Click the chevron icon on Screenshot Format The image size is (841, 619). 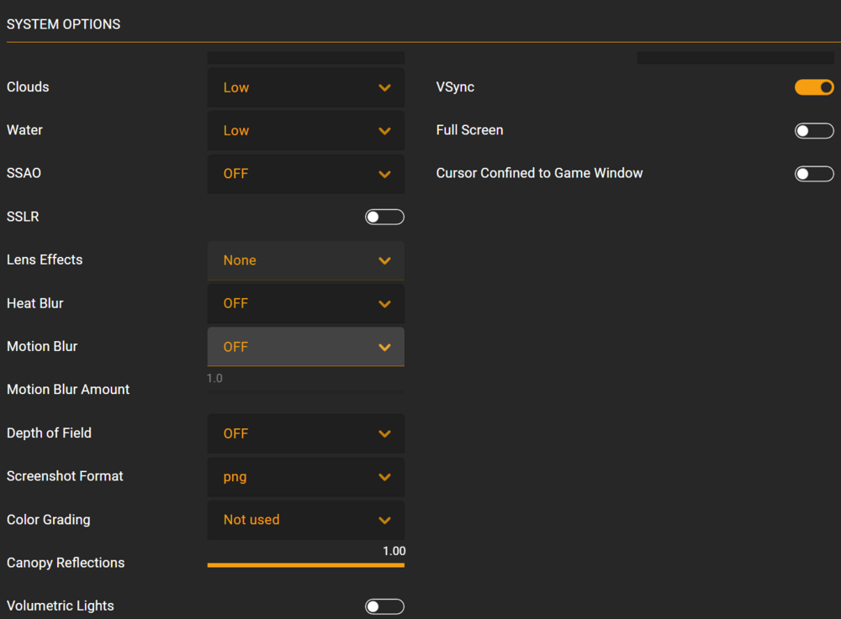pos(385,477)
